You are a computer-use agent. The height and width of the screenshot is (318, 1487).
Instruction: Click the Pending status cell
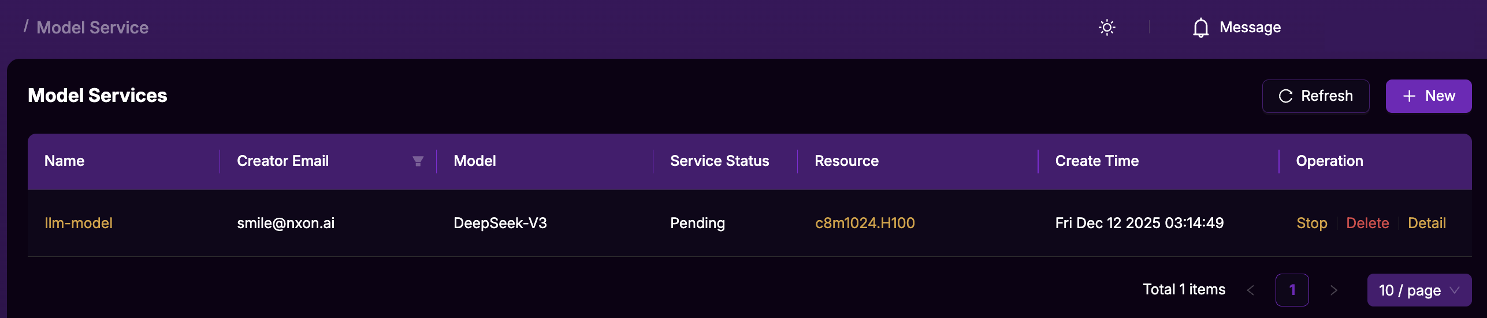coord(697,223)
